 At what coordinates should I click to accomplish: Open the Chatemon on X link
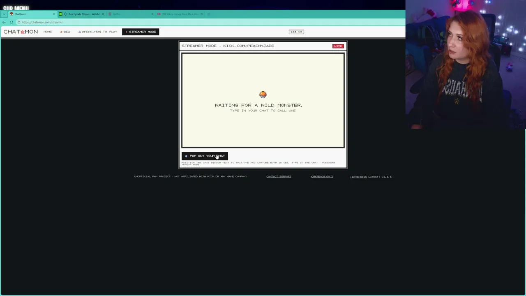pos(322,176)
